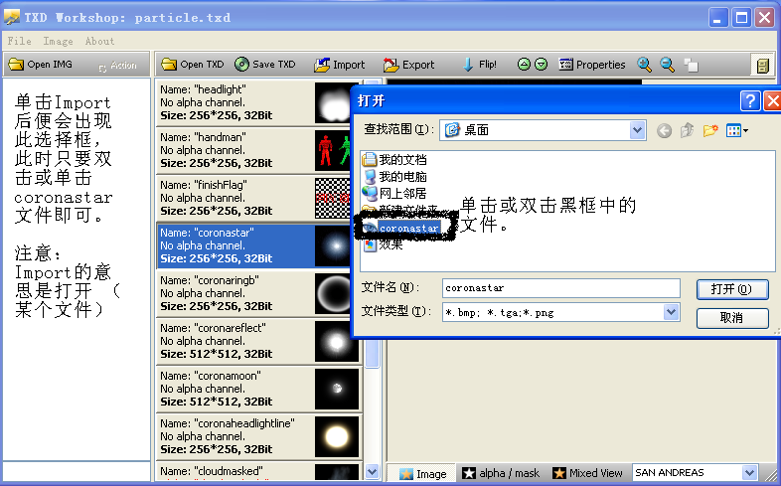Screen dimensions: 781x486
Task: Click the Action toolbar item
Action: coord(117,66)
